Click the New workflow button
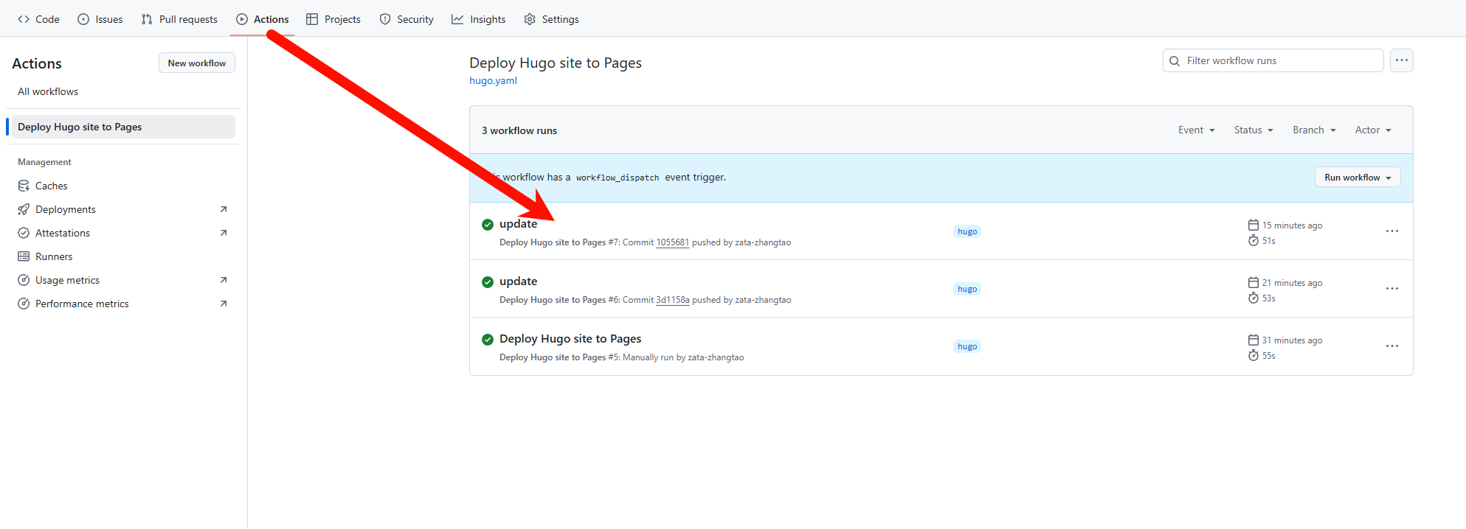Screen dimensions: 1466x529 (x=197, y=63)
